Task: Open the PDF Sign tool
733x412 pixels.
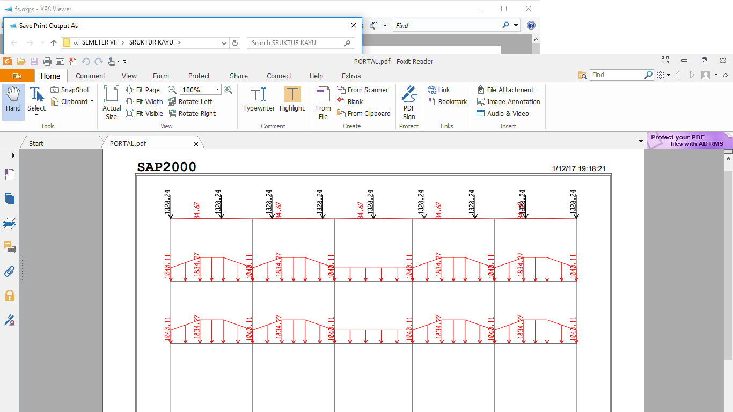Action: (409, 102)
